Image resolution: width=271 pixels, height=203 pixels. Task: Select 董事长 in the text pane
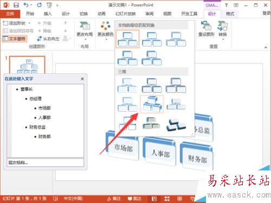[27, 89]
